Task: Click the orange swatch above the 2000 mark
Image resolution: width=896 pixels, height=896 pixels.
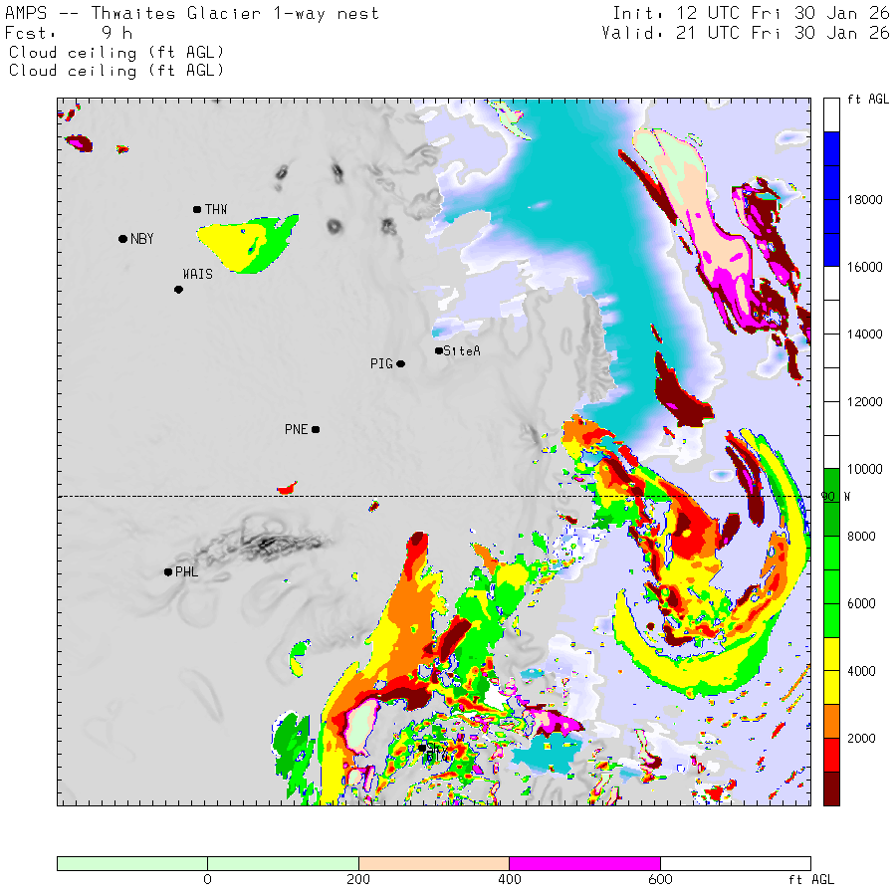Action: 831,721
